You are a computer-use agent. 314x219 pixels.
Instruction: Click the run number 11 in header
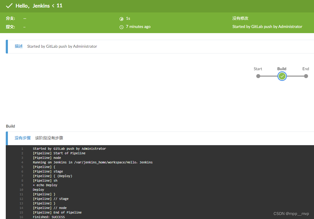coord(59,5)
